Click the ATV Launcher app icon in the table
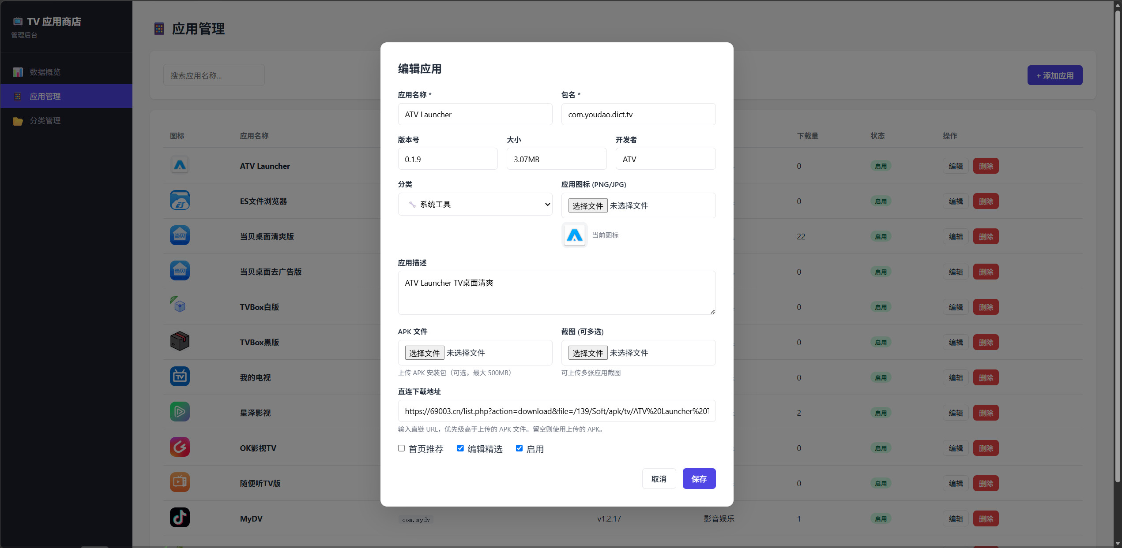The width and height of the screenshot is (1122, 548). coord(180,165)
